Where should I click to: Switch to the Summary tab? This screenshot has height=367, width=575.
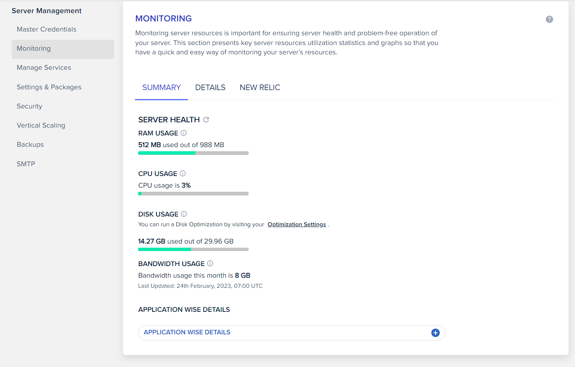161,87
